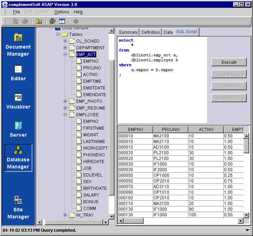Viewport: 253px width, 236px height.
Task: Switch to the Definition tab
Action: (x=151, y=32)
